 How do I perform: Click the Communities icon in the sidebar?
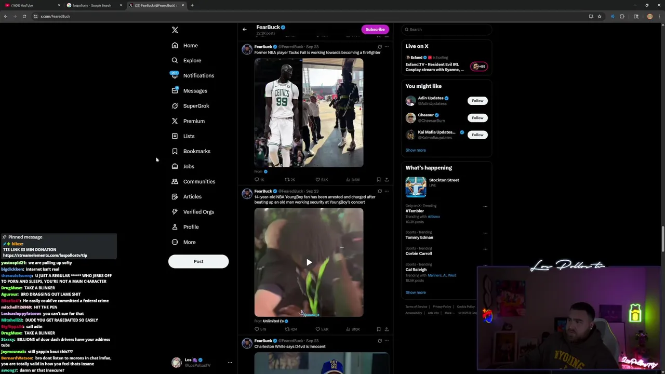(x=175, y=181)
